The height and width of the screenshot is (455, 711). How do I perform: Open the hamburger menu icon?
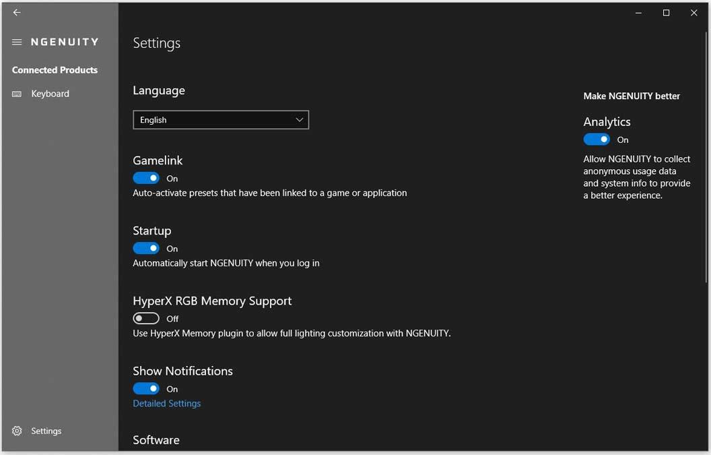point(17,42)
